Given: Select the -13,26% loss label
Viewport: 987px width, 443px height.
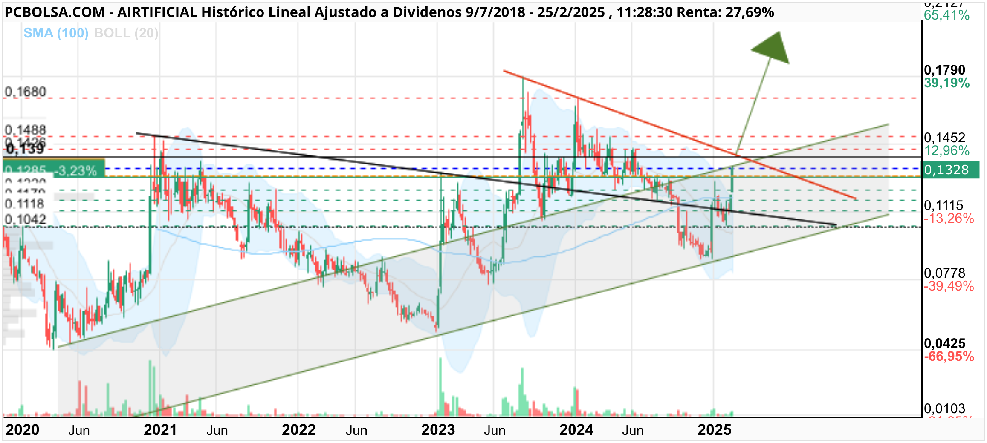Looking at the screenshot, I should coord(949,219).
